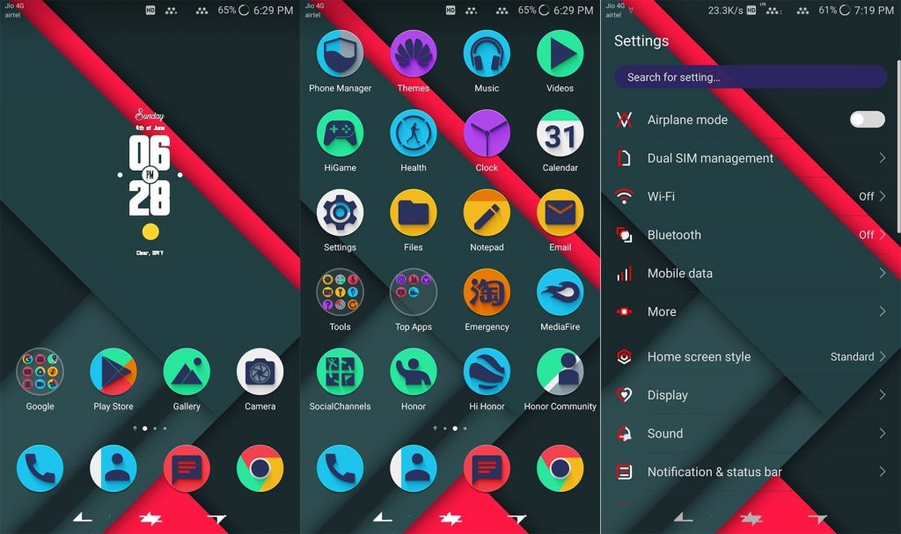Open the Email app
901x534 pixels.
click(560, 213)
